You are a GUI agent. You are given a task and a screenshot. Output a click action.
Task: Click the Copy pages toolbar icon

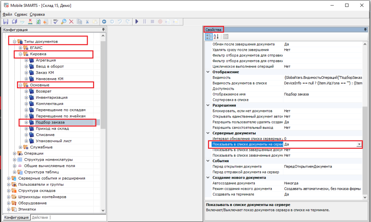(x=79, y=21)
